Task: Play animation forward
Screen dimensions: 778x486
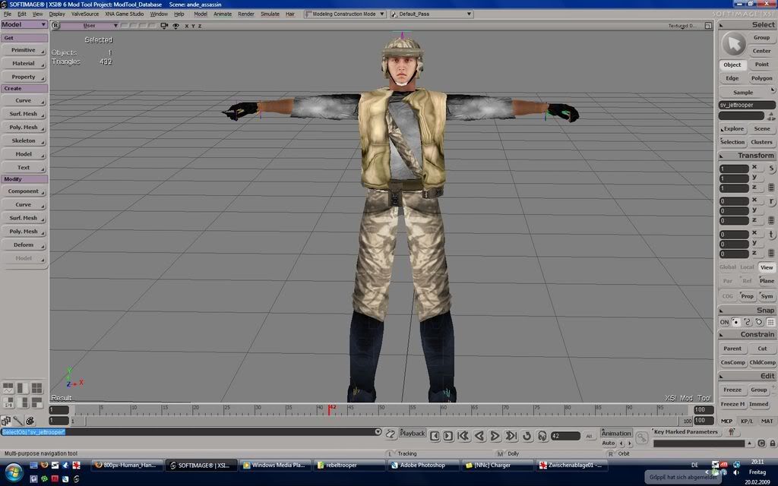Action: [495, 436]
